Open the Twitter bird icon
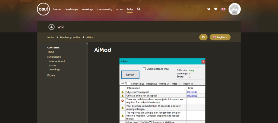The width and height of the screenshot is (278, 123). tap(209, 9)
